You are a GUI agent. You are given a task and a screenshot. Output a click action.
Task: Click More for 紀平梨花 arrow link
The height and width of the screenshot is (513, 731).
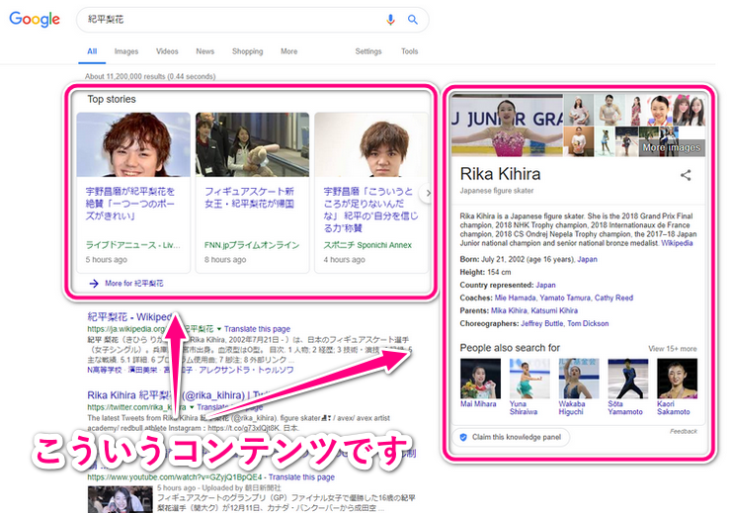(125, 283)
